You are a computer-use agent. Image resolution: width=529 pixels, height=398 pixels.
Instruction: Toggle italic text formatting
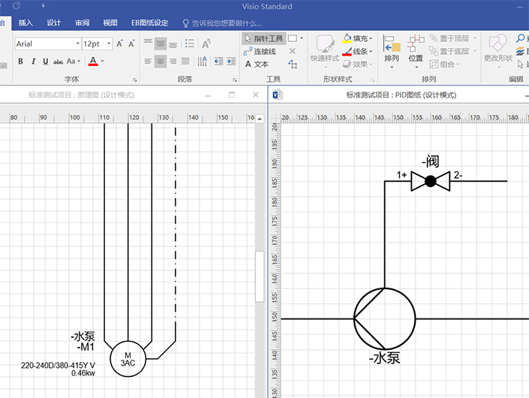(33, 62)
